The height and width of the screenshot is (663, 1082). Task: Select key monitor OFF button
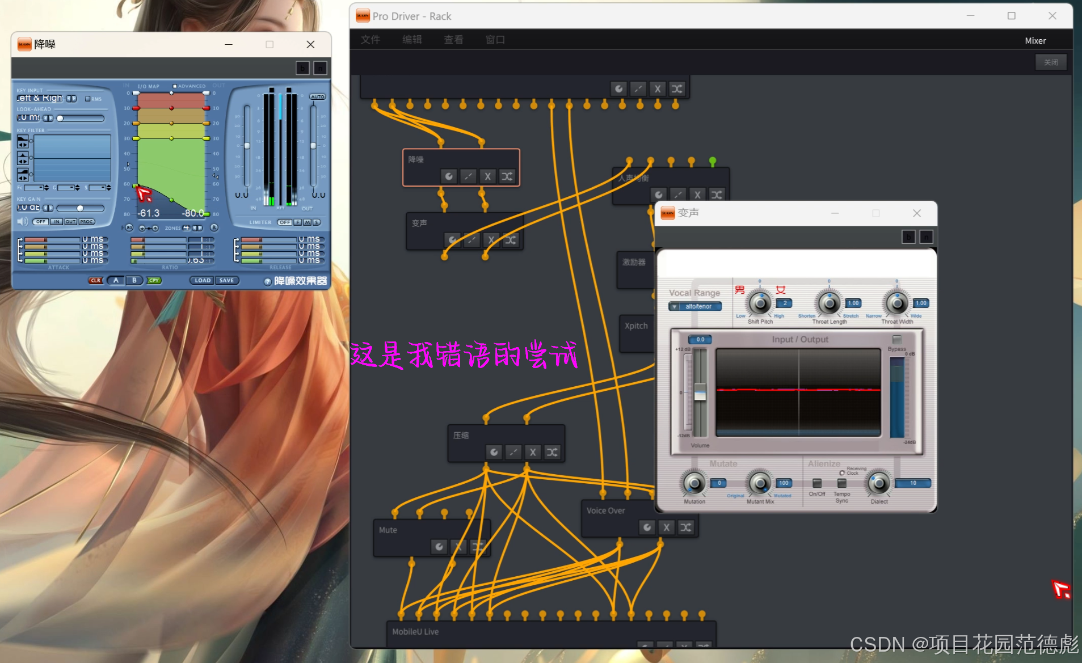click(x=40, y=222)
